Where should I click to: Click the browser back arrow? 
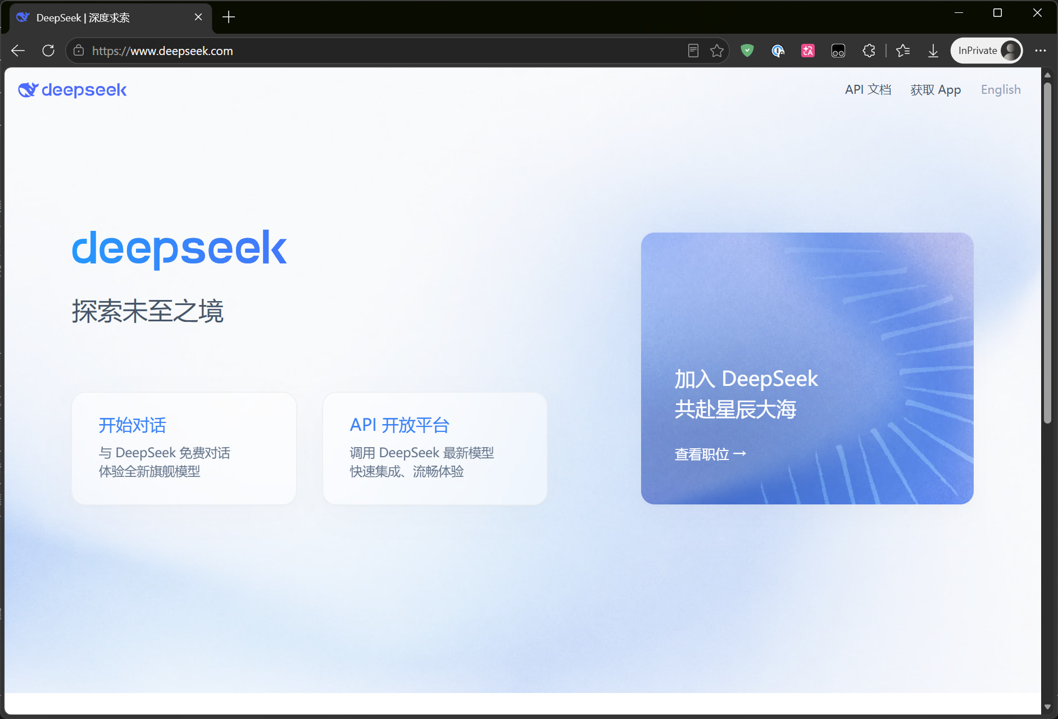pos(18,51)
